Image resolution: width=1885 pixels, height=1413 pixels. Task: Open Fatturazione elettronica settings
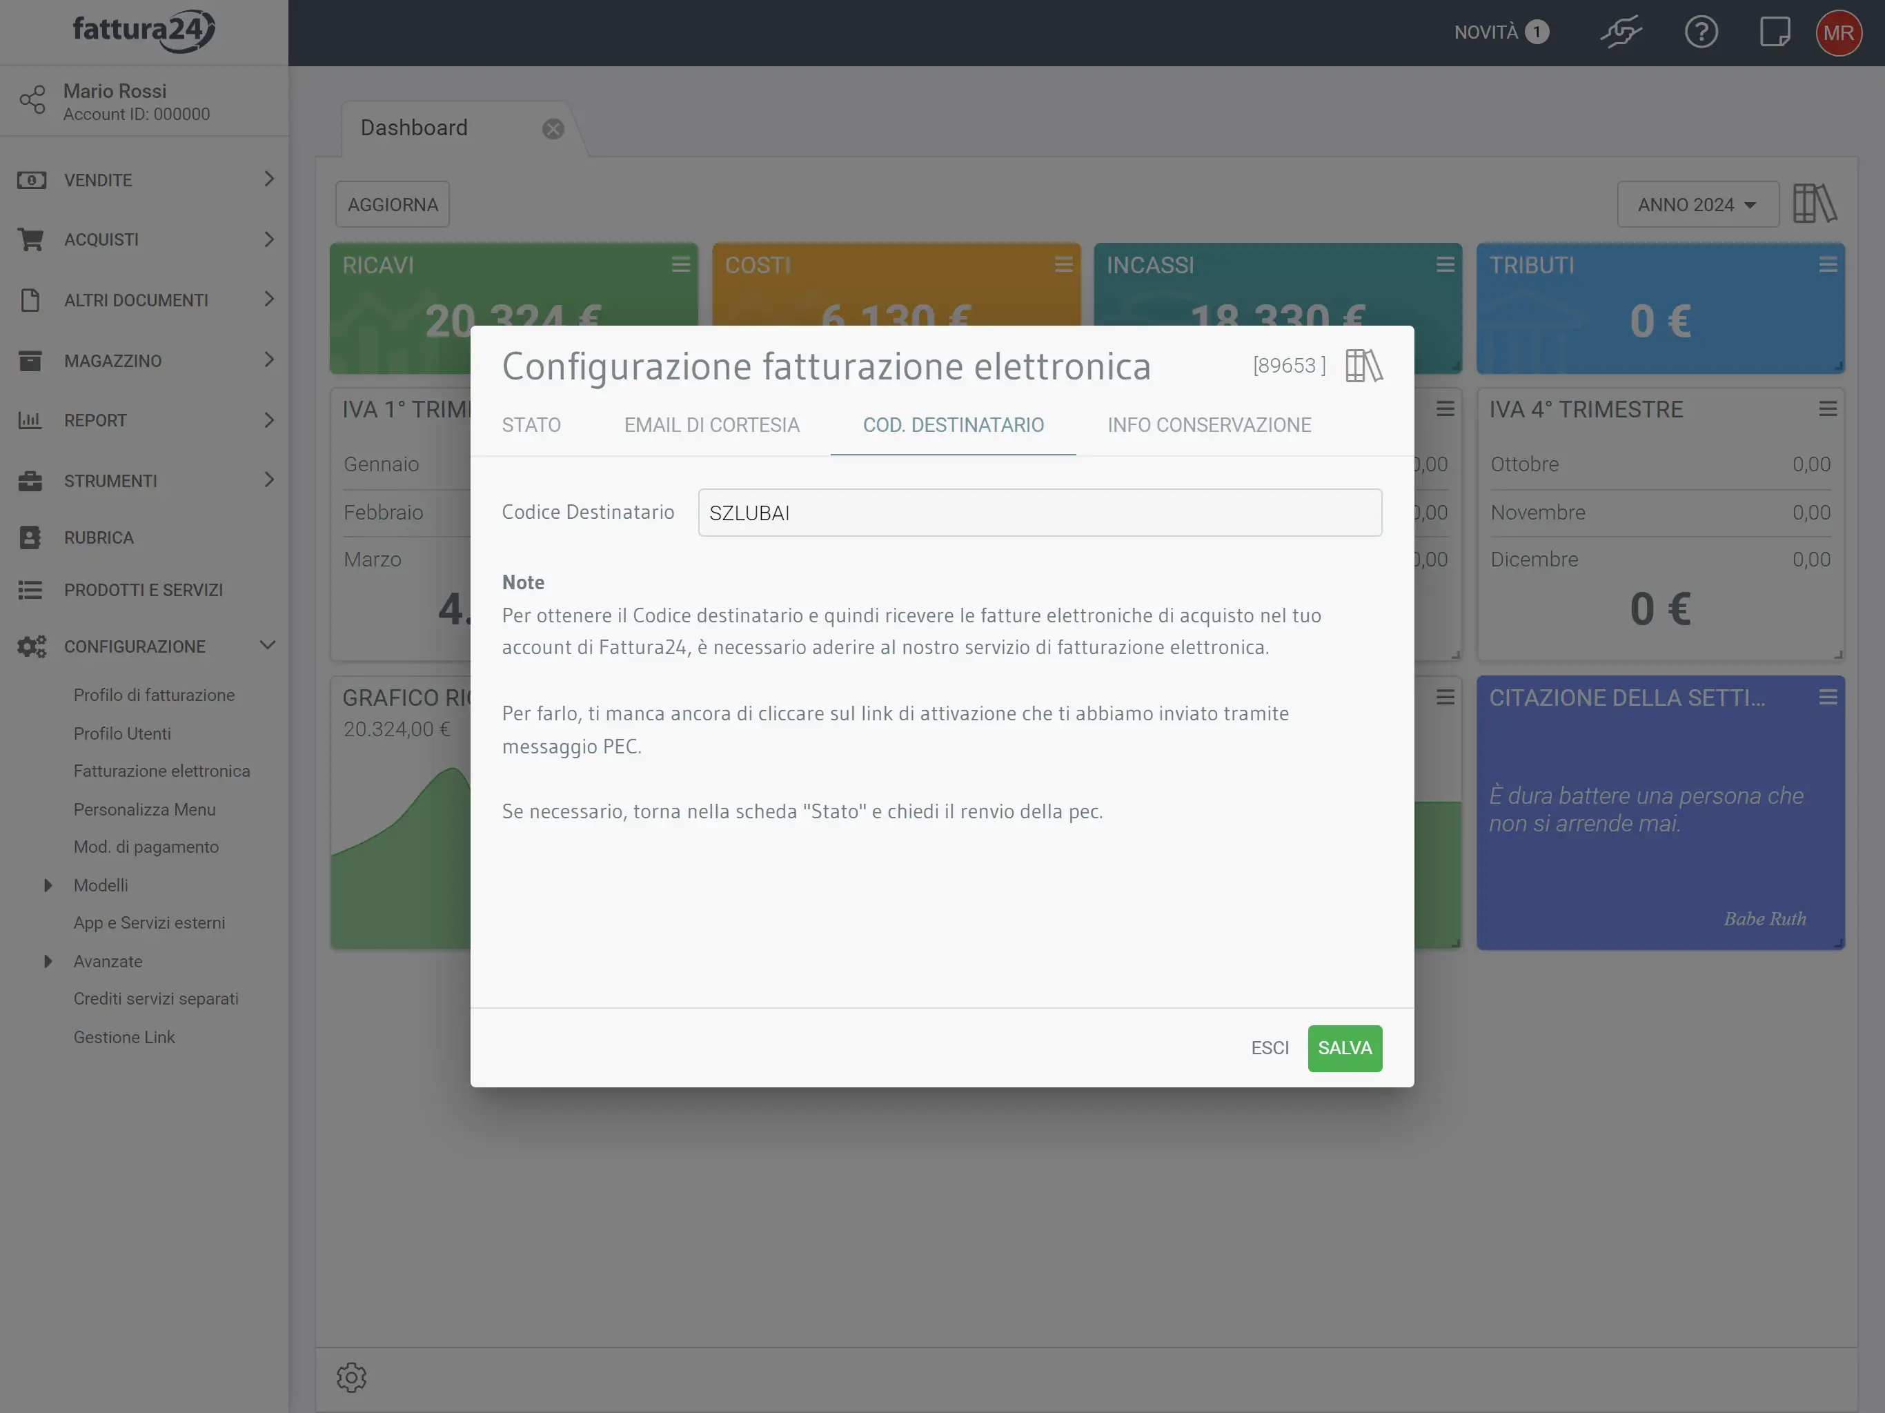tap(162, 771)
